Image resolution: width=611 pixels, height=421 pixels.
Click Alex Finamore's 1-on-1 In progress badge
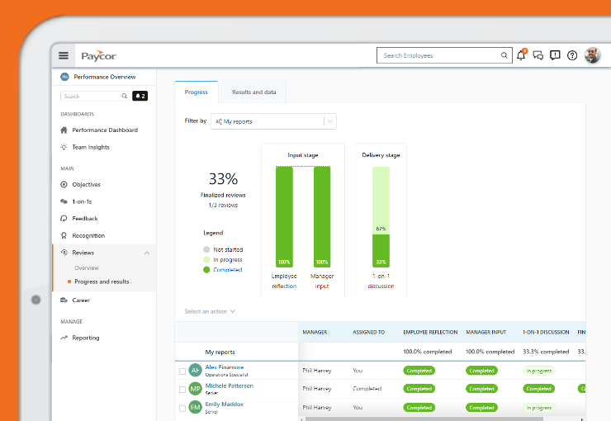coord(539,371)
